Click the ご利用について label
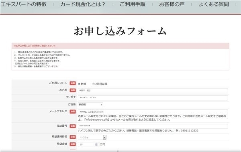Viewport: 241px width, 152px height. point(58,83)
